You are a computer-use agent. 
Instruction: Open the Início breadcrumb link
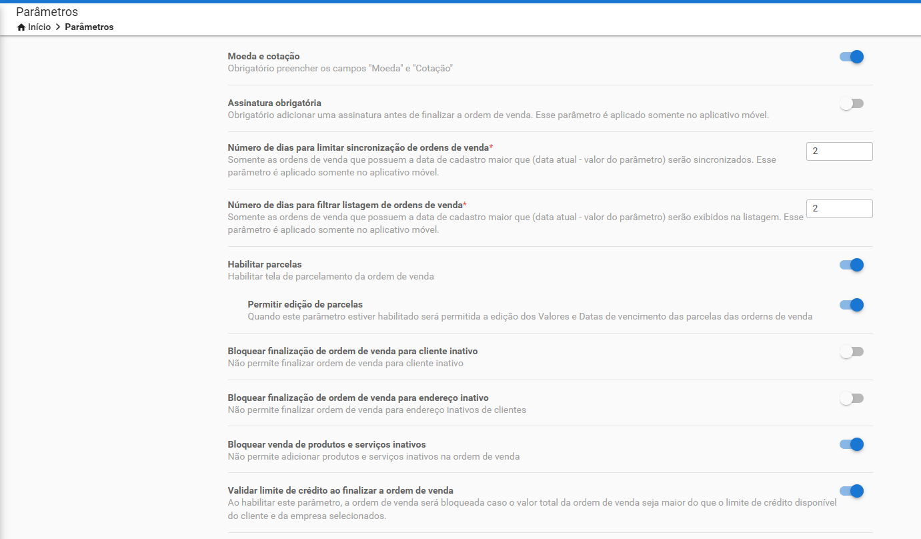39,27
